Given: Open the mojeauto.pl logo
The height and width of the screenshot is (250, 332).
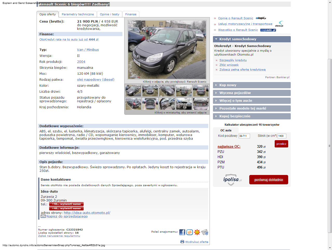Looking at the screenshot, I should click(268, 30).
